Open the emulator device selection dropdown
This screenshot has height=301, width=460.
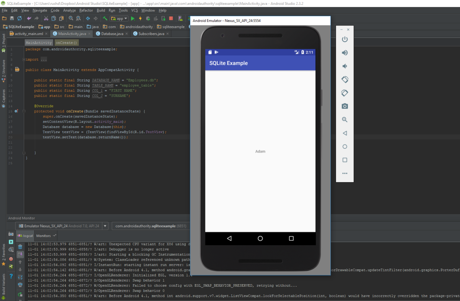[105, 225]
